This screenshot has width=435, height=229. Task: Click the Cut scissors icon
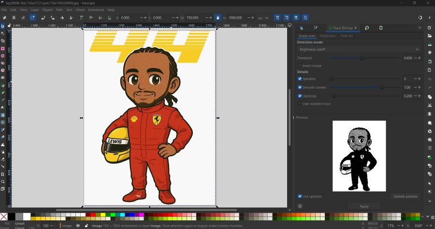pos(430,106)
